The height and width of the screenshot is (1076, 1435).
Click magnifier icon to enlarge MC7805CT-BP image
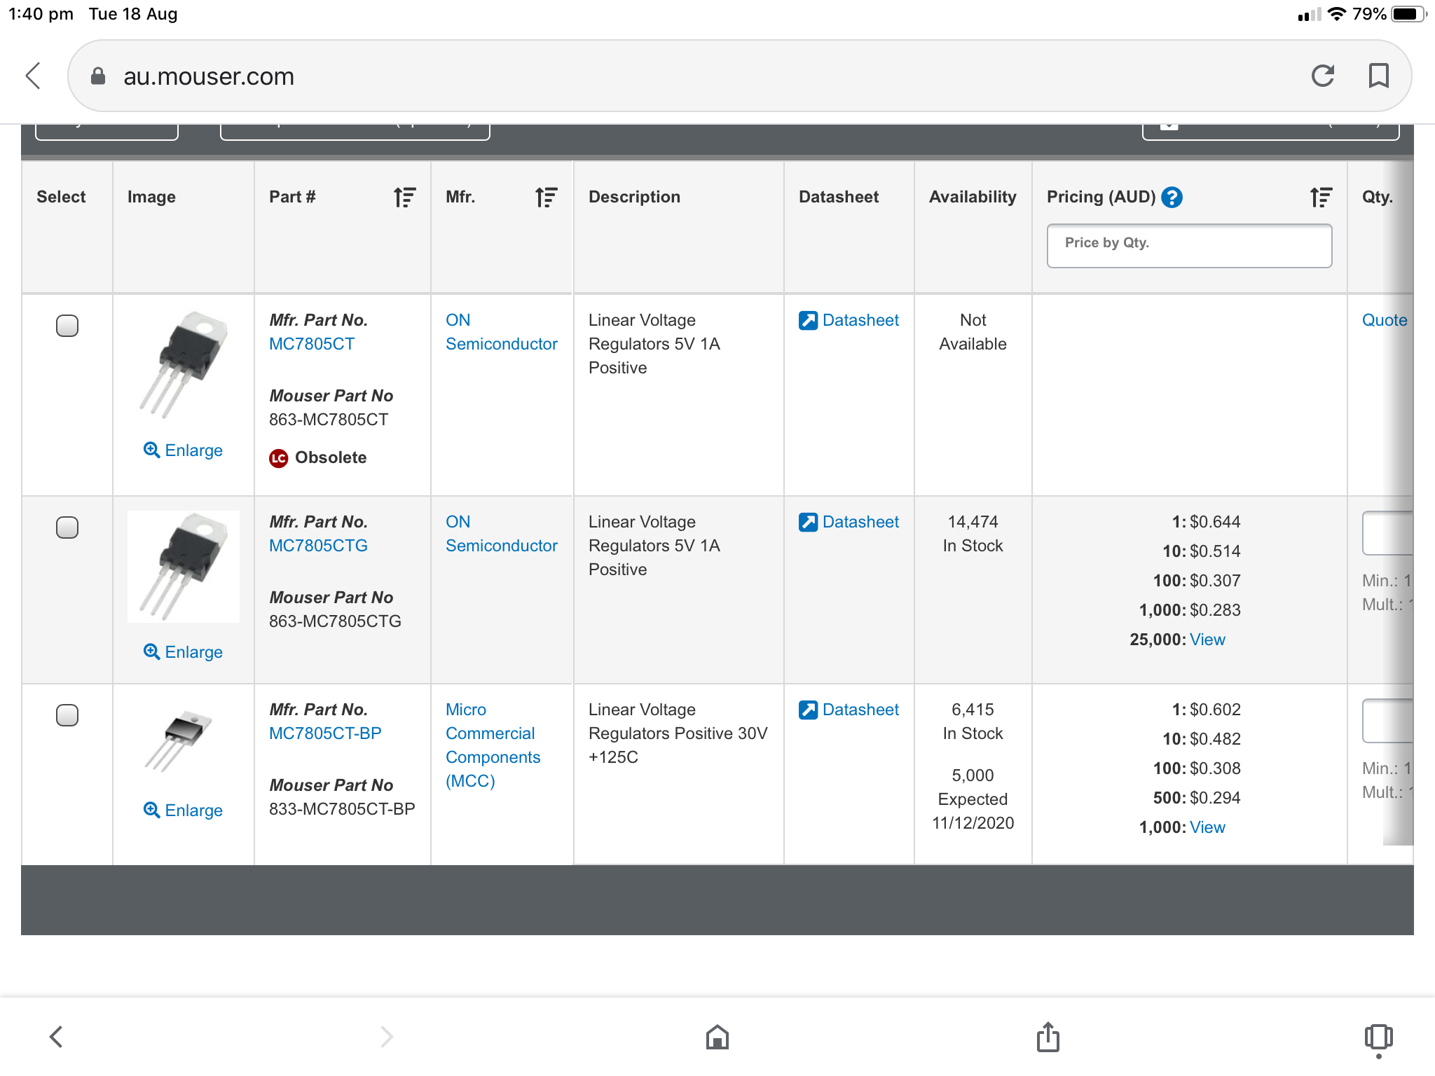click(x=151, y=810)
